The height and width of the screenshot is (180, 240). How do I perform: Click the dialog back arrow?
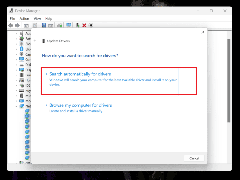(x=35, y=41)
